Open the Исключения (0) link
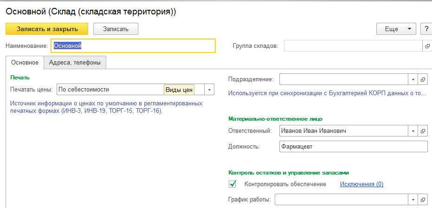 coord(362,184)
